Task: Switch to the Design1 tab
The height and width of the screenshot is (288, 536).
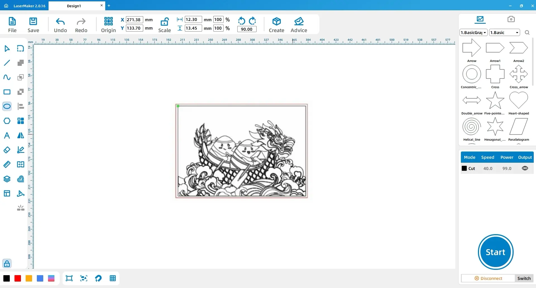Action: pyautogui.click(x=74, y=6)
